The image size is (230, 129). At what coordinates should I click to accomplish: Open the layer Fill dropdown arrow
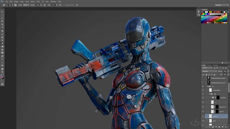coord(228,75)
